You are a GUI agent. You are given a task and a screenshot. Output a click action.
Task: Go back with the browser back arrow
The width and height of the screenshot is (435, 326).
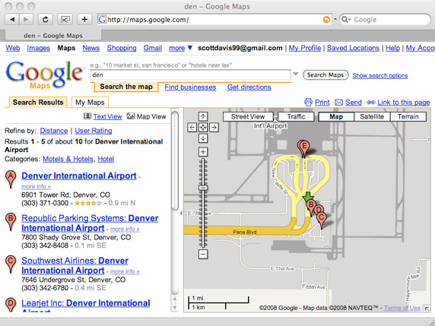[x=12, y=20]
